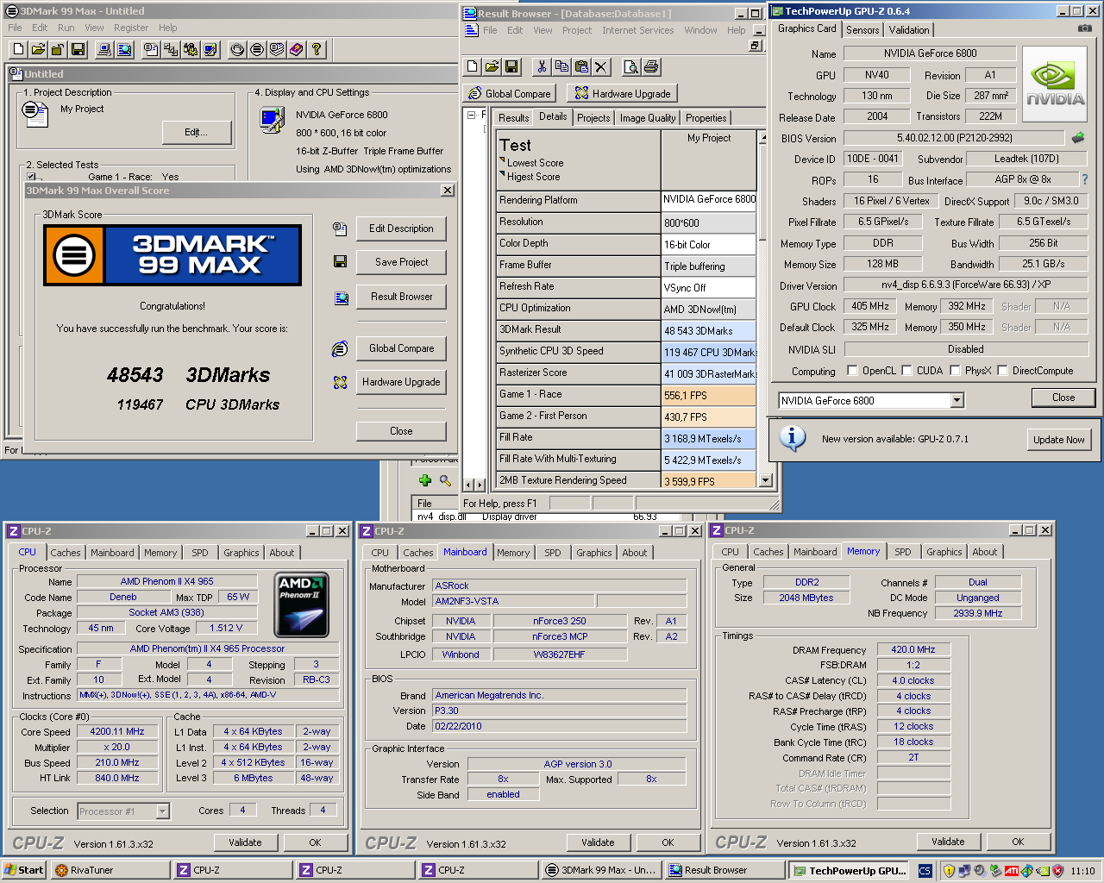Click Result Browser magnifier icon in 3DMark toolbar
Image resolution: width=1104 pixels, height=883 pixels.
(124, 49)
